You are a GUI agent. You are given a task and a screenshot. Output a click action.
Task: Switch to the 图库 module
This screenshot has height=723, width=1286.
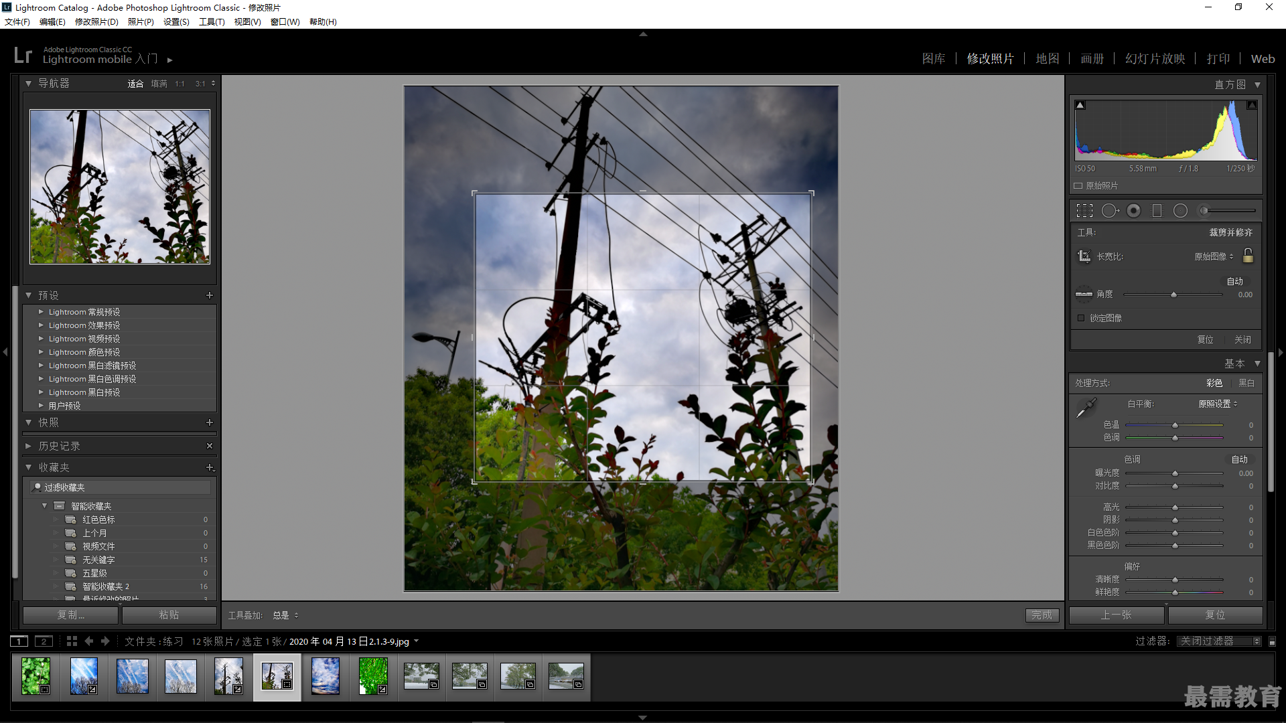[934, 59]
